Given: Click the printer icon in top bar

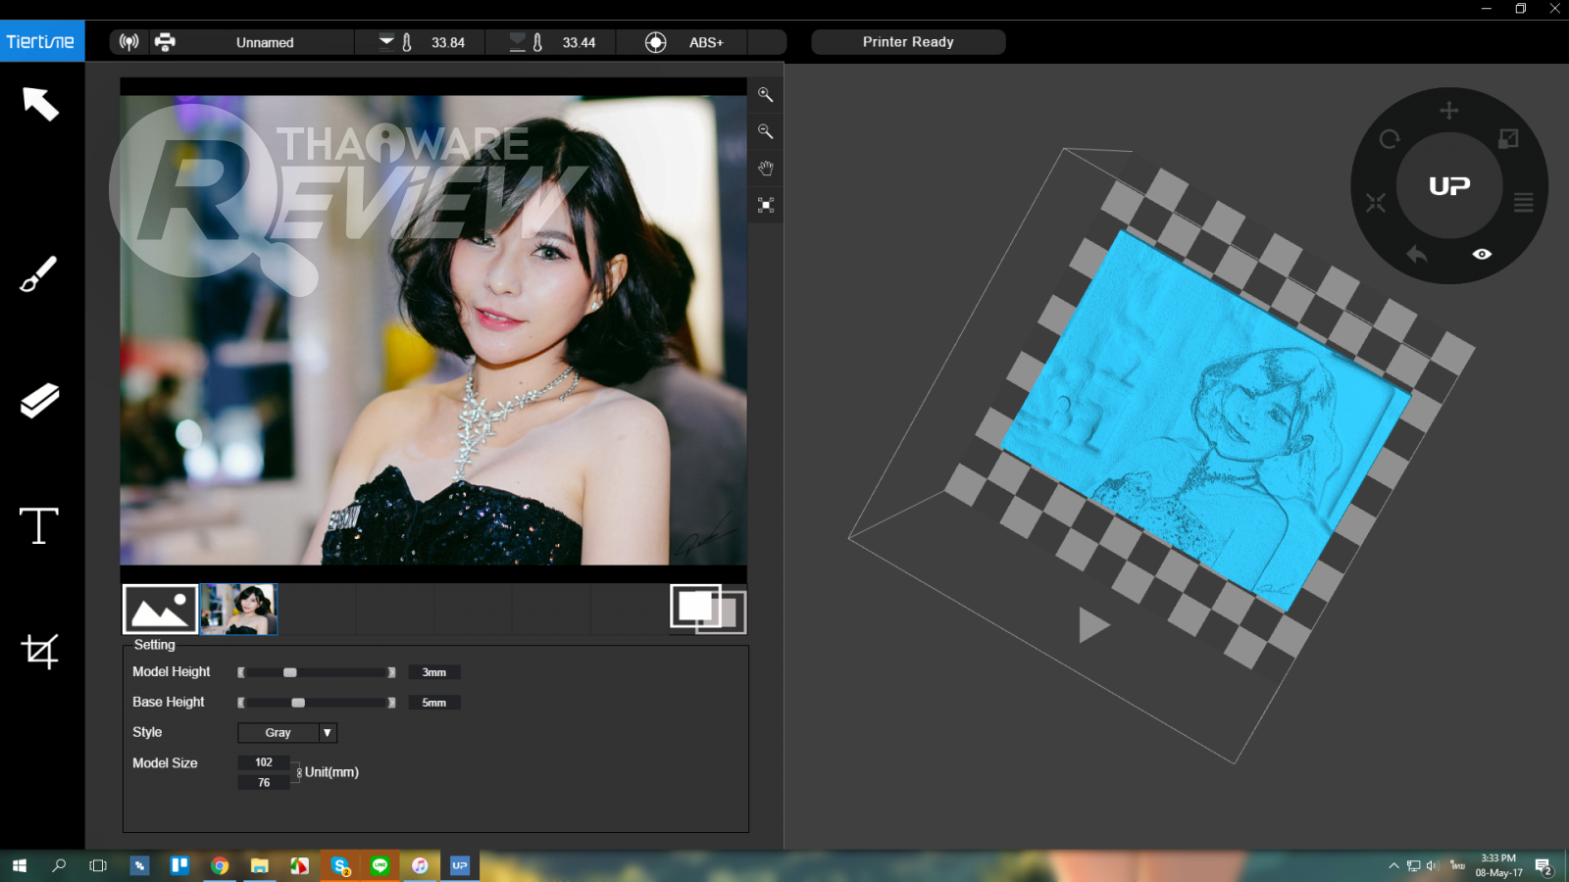Looking at the screenshot, I should tap(165, 42).
